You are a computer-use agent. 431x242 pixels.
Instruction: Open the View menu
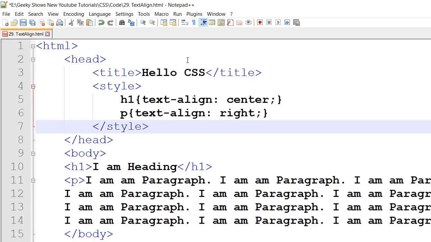point(53,14)
